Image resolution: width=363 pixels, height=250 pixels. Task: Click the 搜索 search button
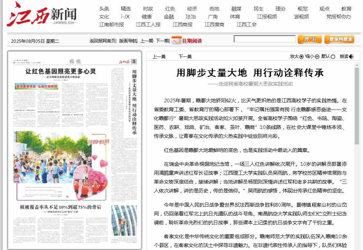[x=310, y=39]
